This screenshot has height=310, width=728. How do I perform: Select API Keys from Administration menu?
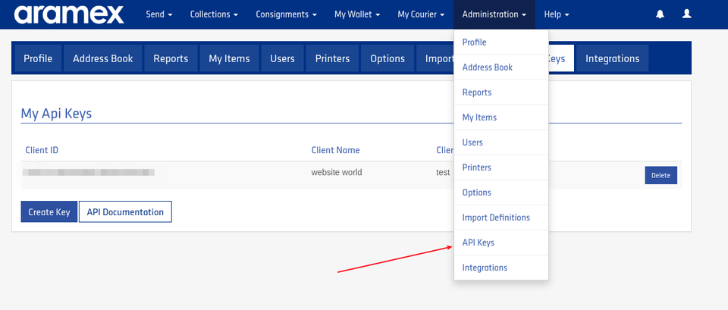[479, 243]
